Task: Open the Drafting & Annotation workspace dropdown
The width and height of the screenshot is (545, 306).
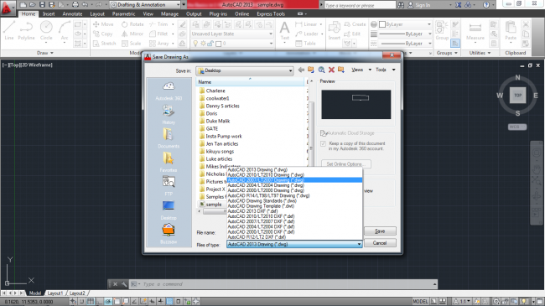Action: (x=145, y=5)
